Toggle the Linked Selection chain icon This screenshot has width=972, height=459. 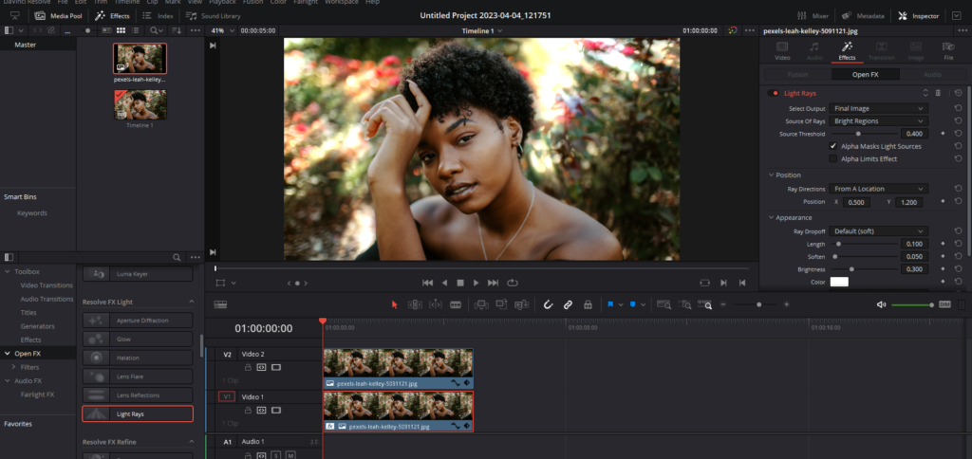pyautogui.click(x=568, y=304)
